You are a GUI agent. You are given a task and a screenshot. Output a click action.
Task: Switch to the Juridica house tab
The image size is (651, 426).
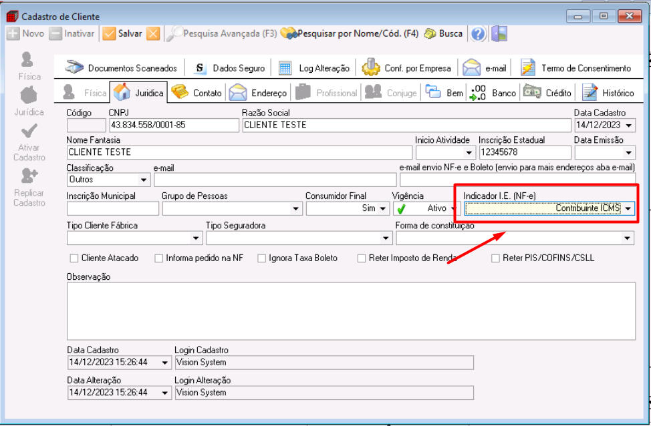tap(138, 93)
